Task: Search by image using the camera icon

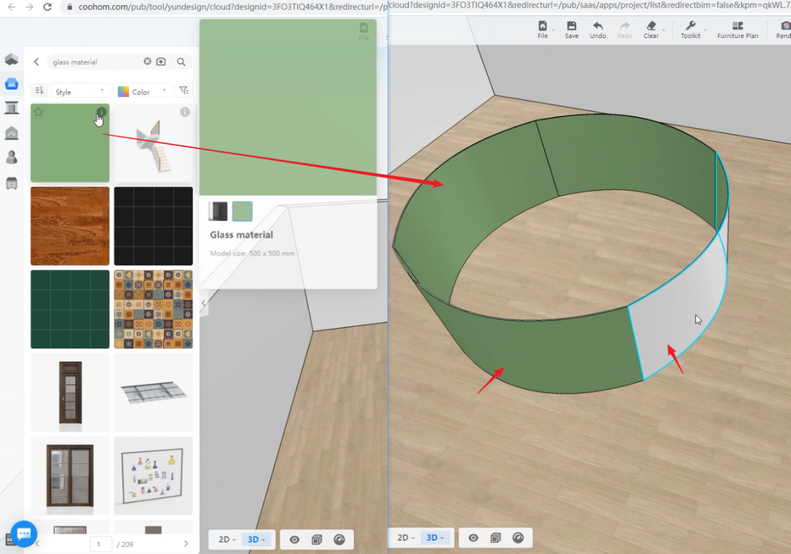Action: tap(161, 62)
